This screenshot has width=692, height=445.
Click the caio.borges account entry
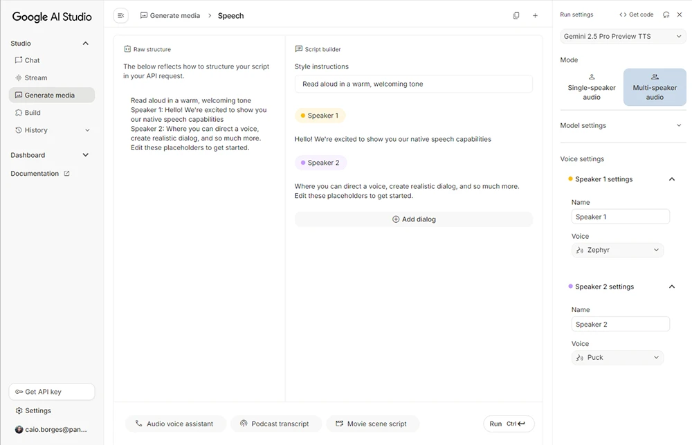pyautogui.click(x=52, y=429)
